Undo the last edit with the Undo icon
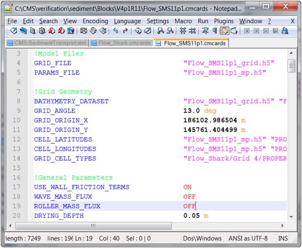The height and width of the screenshot is (248, 302). (116, 31)
